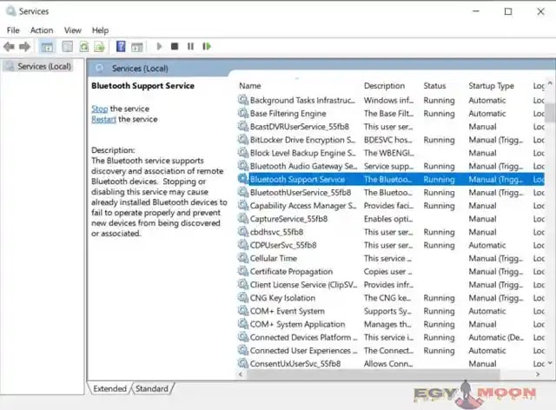The image size is (556, 410).
Task: Click the horizontal scrollbar left arrow
Action: [x=242, y=374]
